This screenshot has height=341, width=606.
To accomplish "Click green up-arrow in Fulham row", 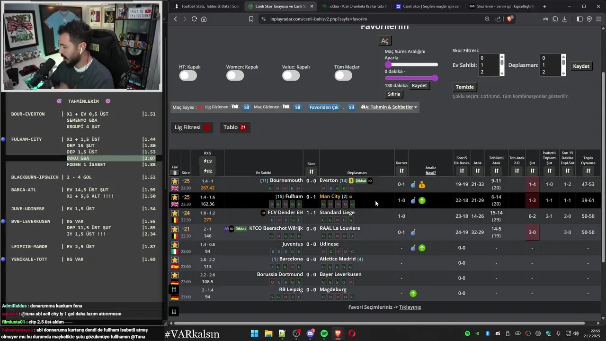I will click(422, 201).
